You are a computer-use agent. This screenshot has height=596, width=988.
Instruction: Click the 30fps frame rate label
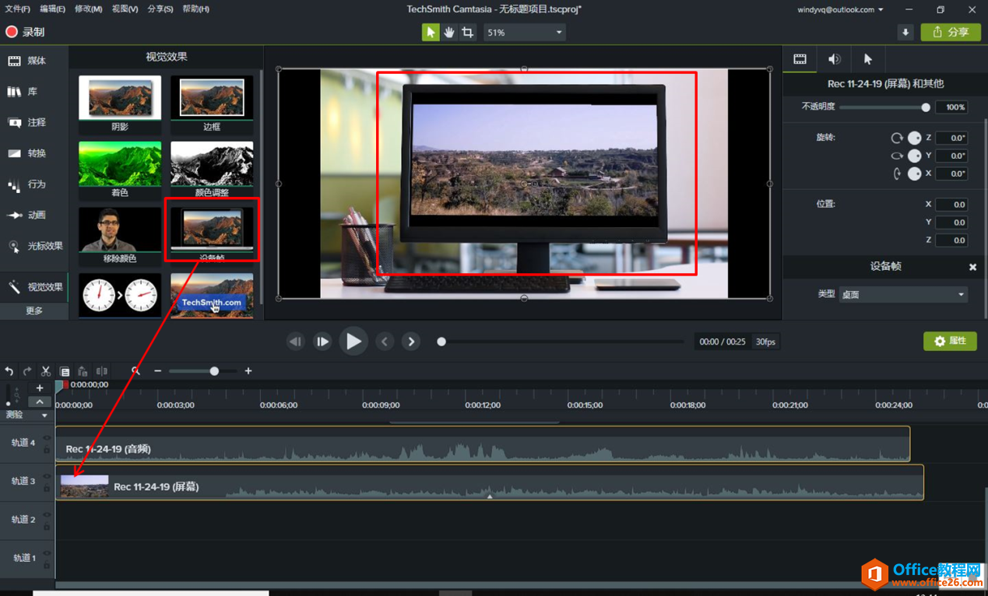tap(766, 342)
